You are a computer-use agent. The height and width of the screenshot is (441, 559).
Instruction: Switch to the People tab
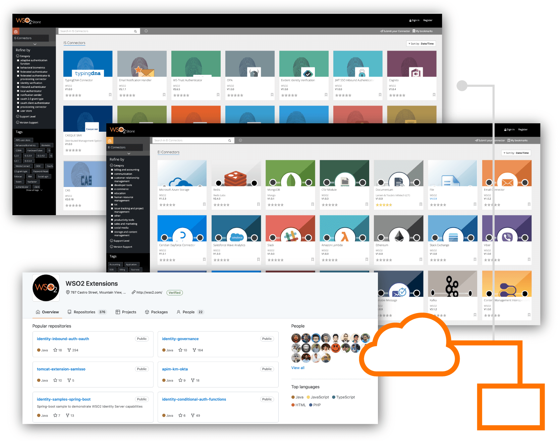coord(190,312)
